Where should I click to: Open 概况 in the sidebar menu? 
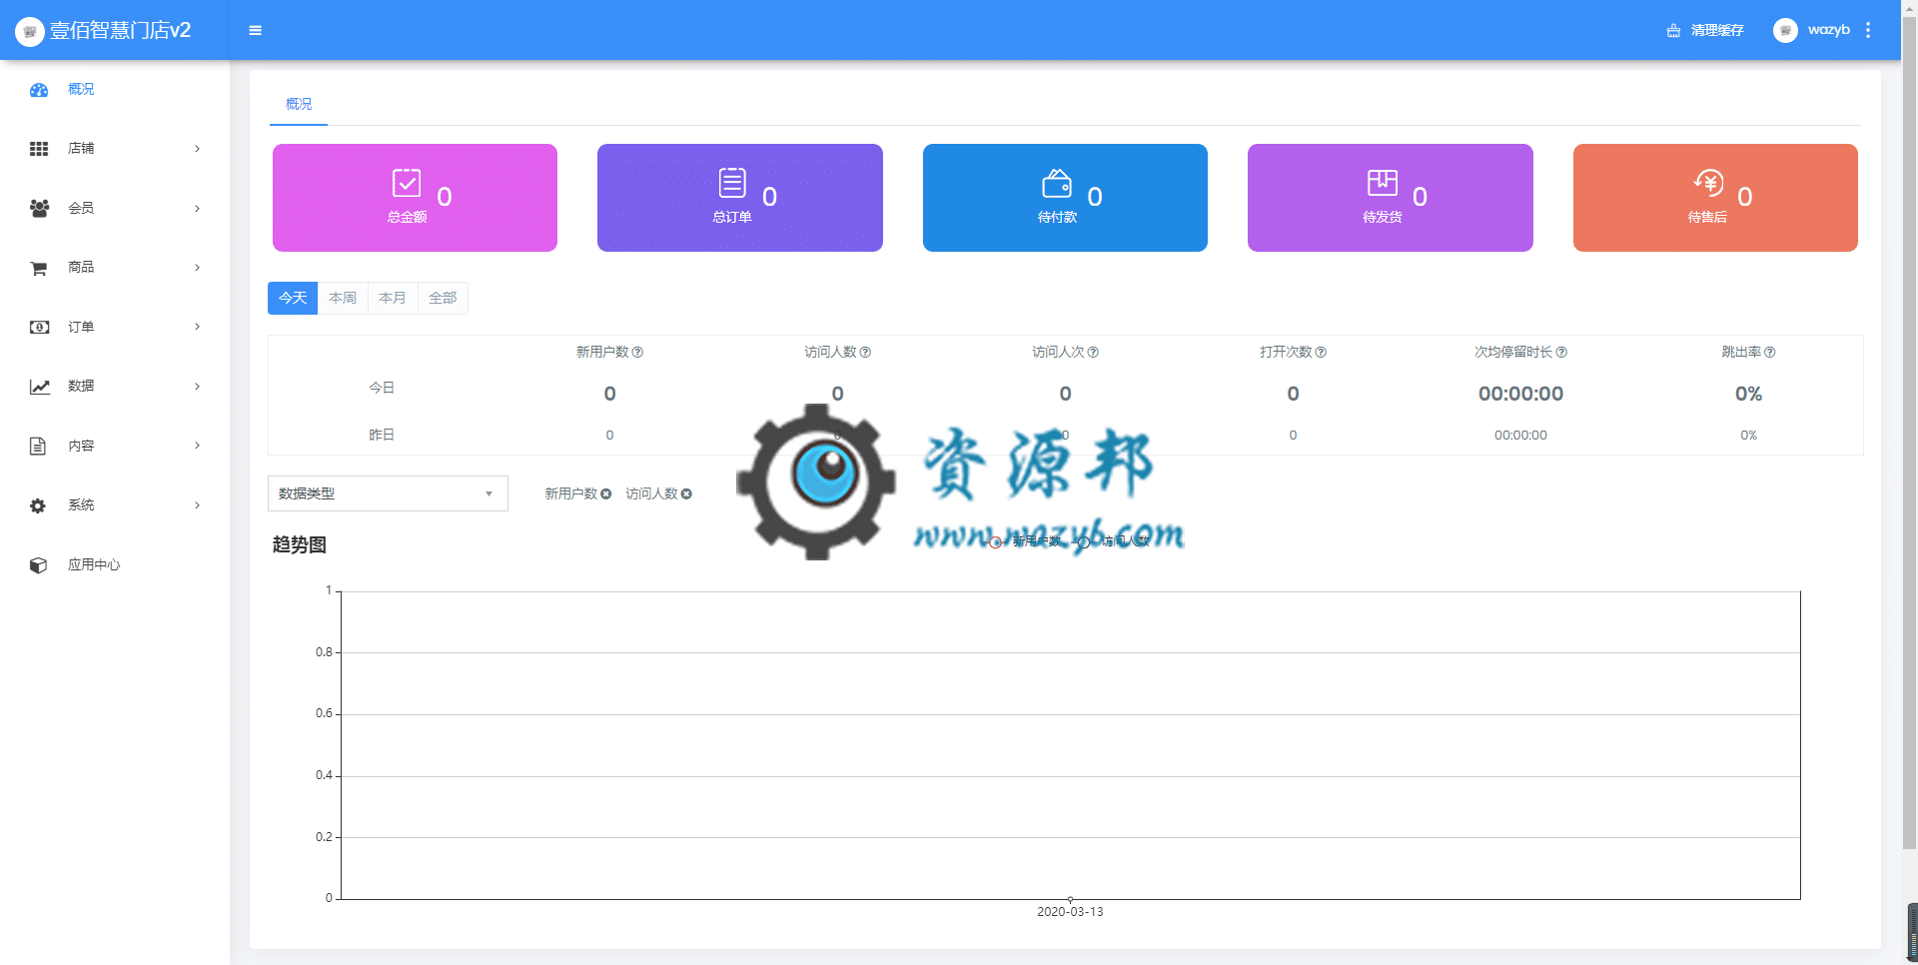tap(115, 90)
